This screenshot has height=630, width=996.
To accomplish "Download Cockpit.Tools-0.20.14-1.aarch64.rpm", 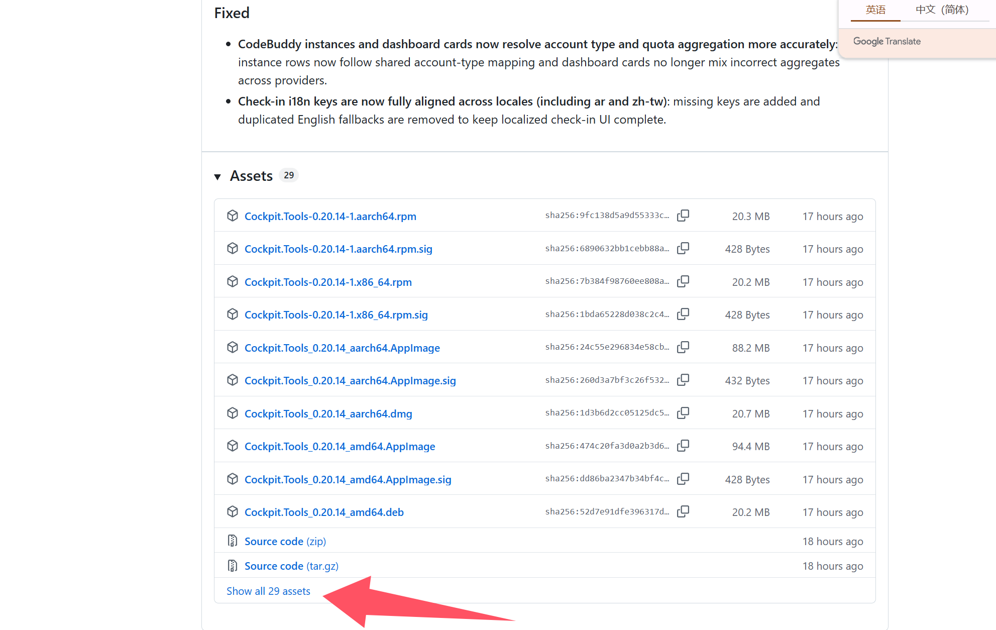I will [330, 216].
